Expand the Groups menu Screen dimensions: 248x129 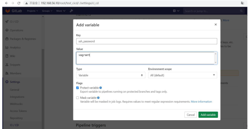tap(47, 11)
